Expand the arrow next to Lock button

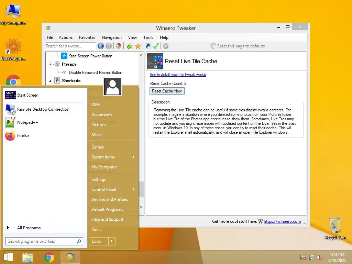[x=112, y=241]
